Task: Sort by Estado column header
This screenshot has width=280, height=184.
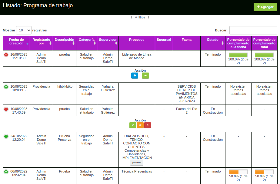Action: click(213, 43)
